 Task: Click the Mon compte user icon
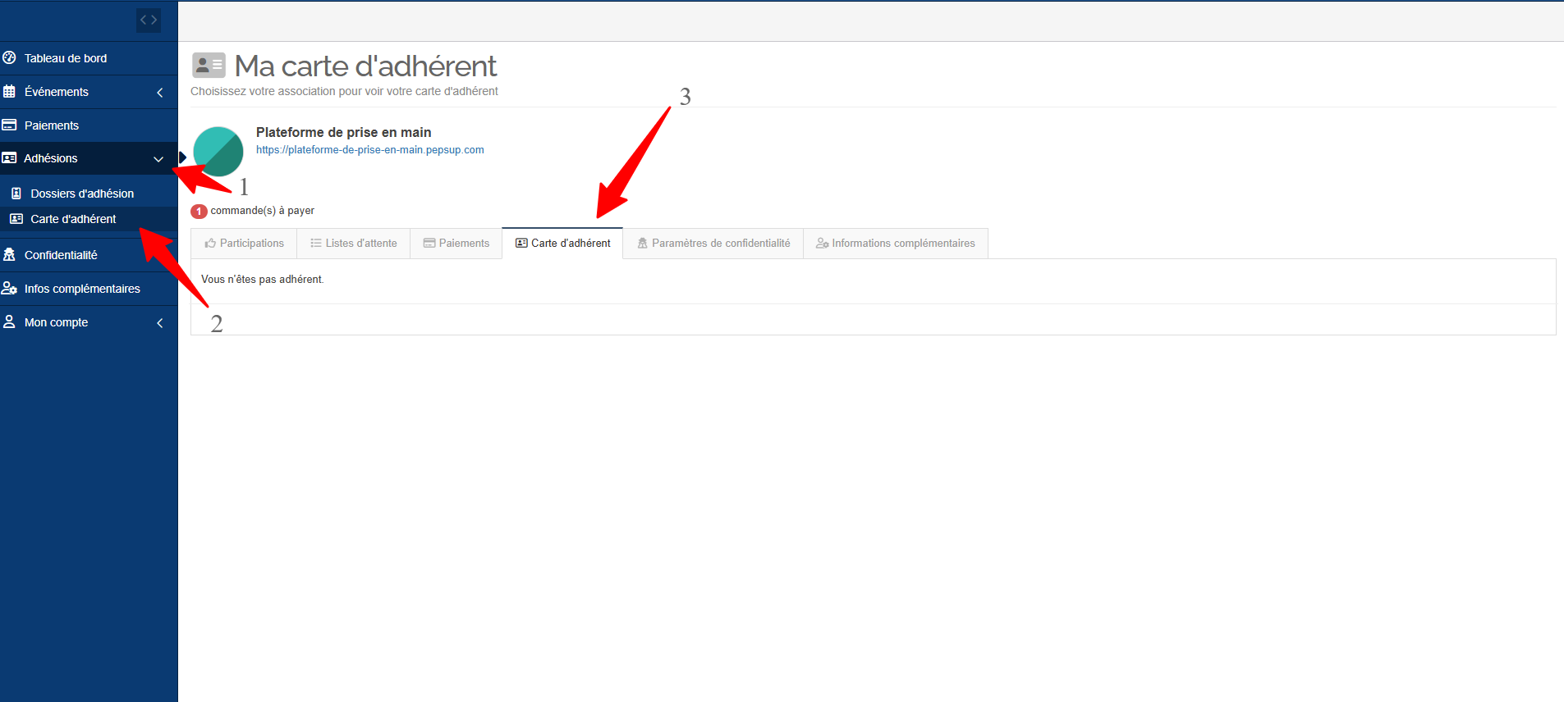[x=10, y=322]
